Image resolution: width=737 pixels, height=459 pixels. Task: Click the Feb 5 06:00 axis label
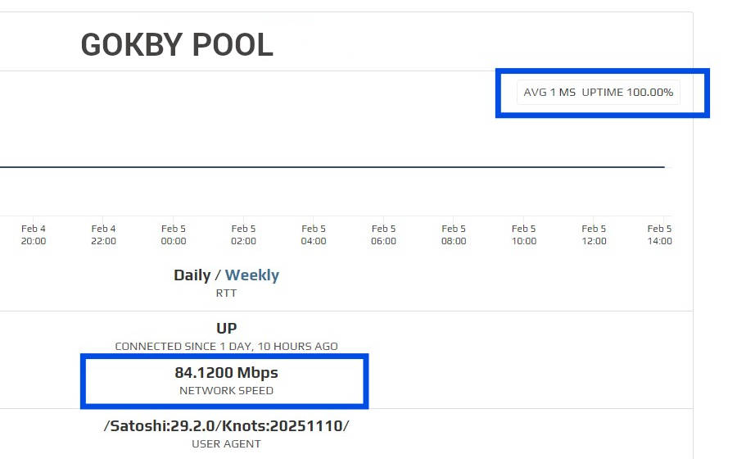(383, 234)
